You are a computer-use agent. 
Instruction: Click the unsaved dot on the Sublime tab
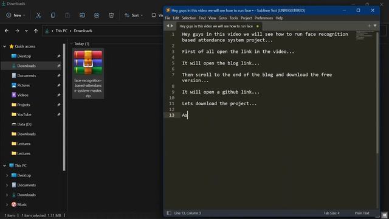coord(258,26)
